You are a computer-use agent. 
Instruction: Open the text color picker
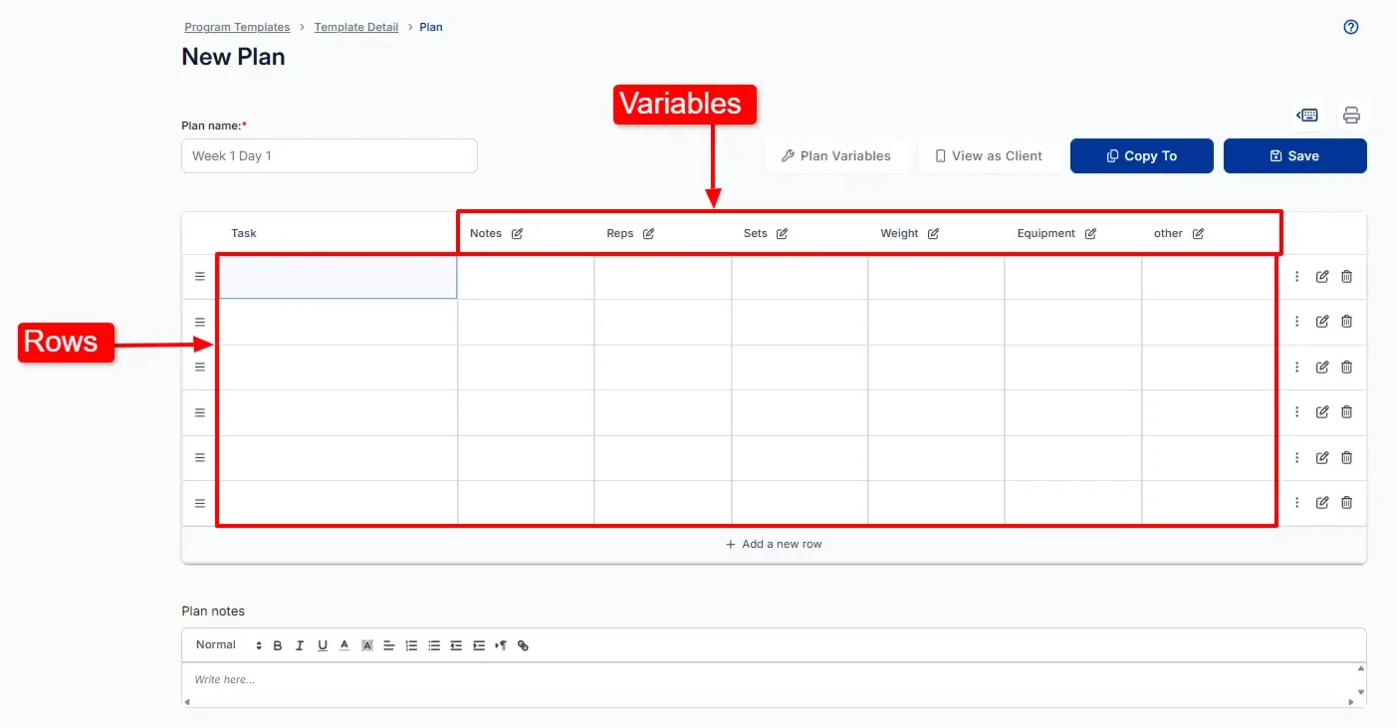click(345, 645)
